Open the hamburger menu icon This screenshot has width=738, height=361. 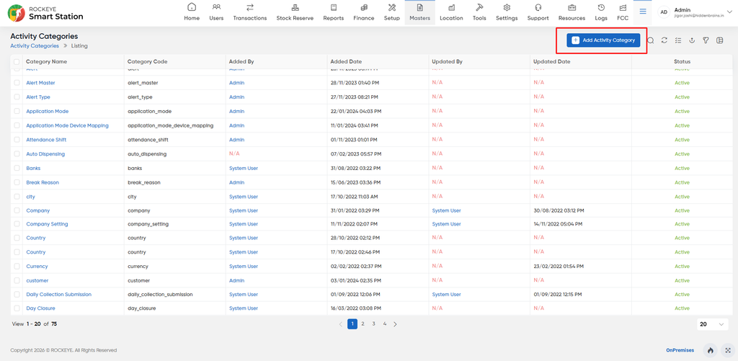tap(642, 12)
